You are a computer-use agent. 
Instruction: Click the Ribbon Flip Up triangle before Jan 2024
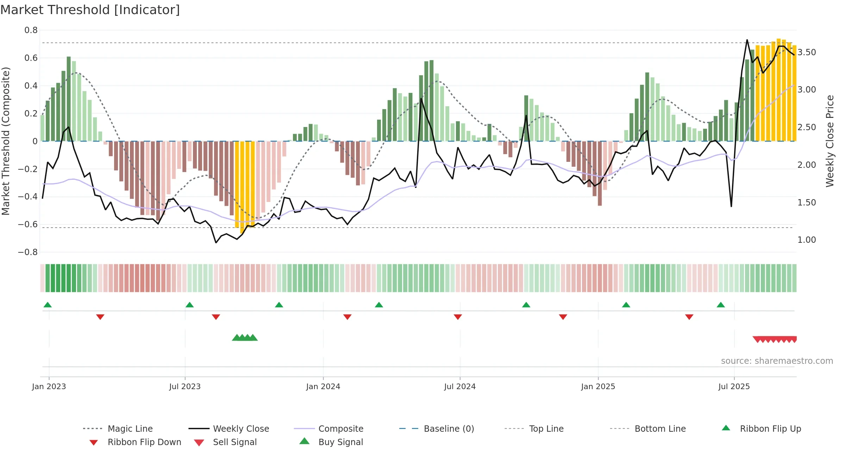pyautogui.click(x=279, y=305)
